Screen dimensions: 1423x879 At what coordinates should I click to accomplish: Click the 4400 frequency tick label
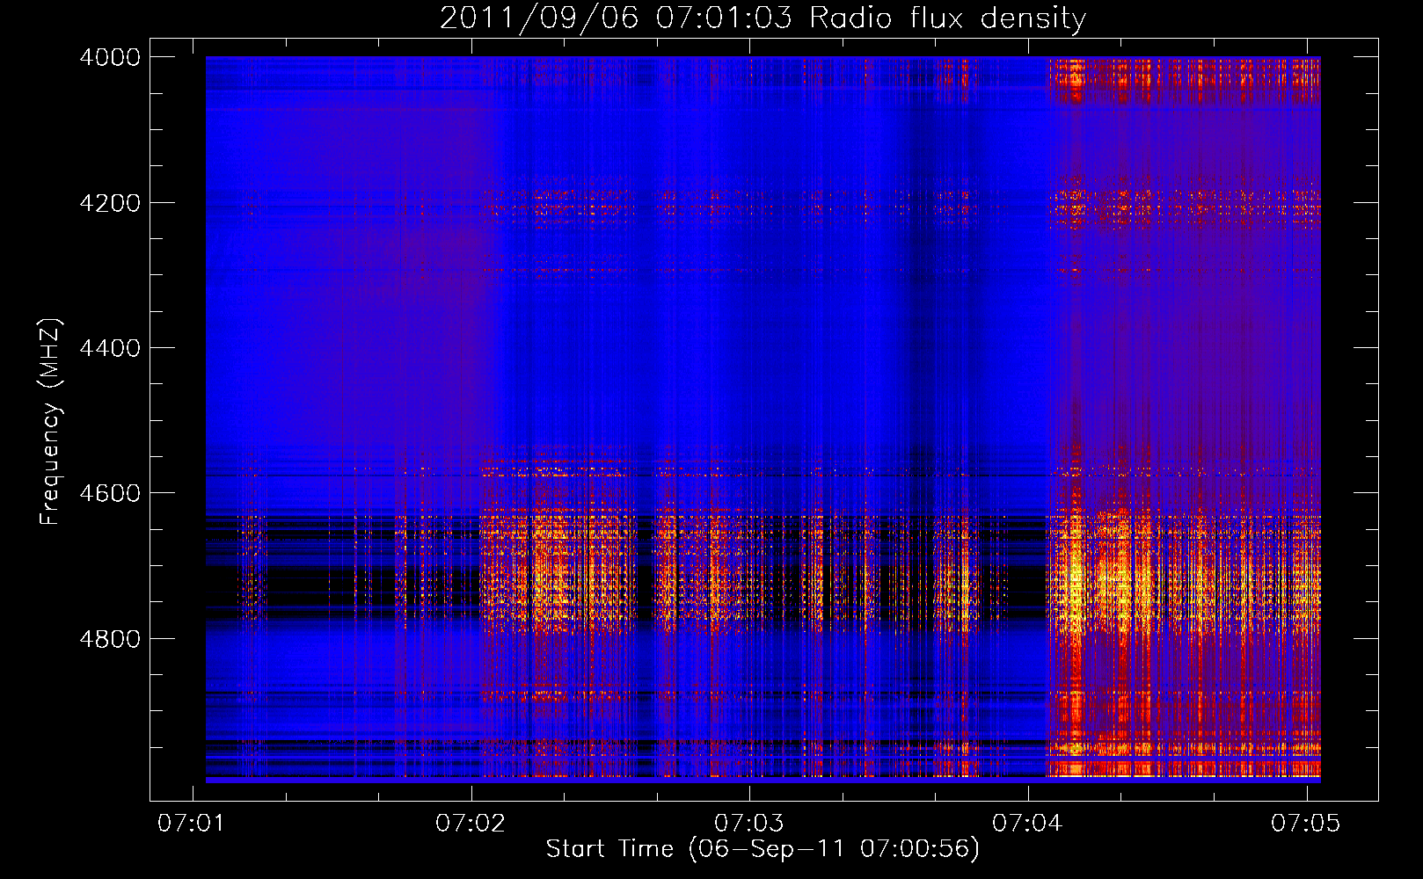click(x=109, y=348)
